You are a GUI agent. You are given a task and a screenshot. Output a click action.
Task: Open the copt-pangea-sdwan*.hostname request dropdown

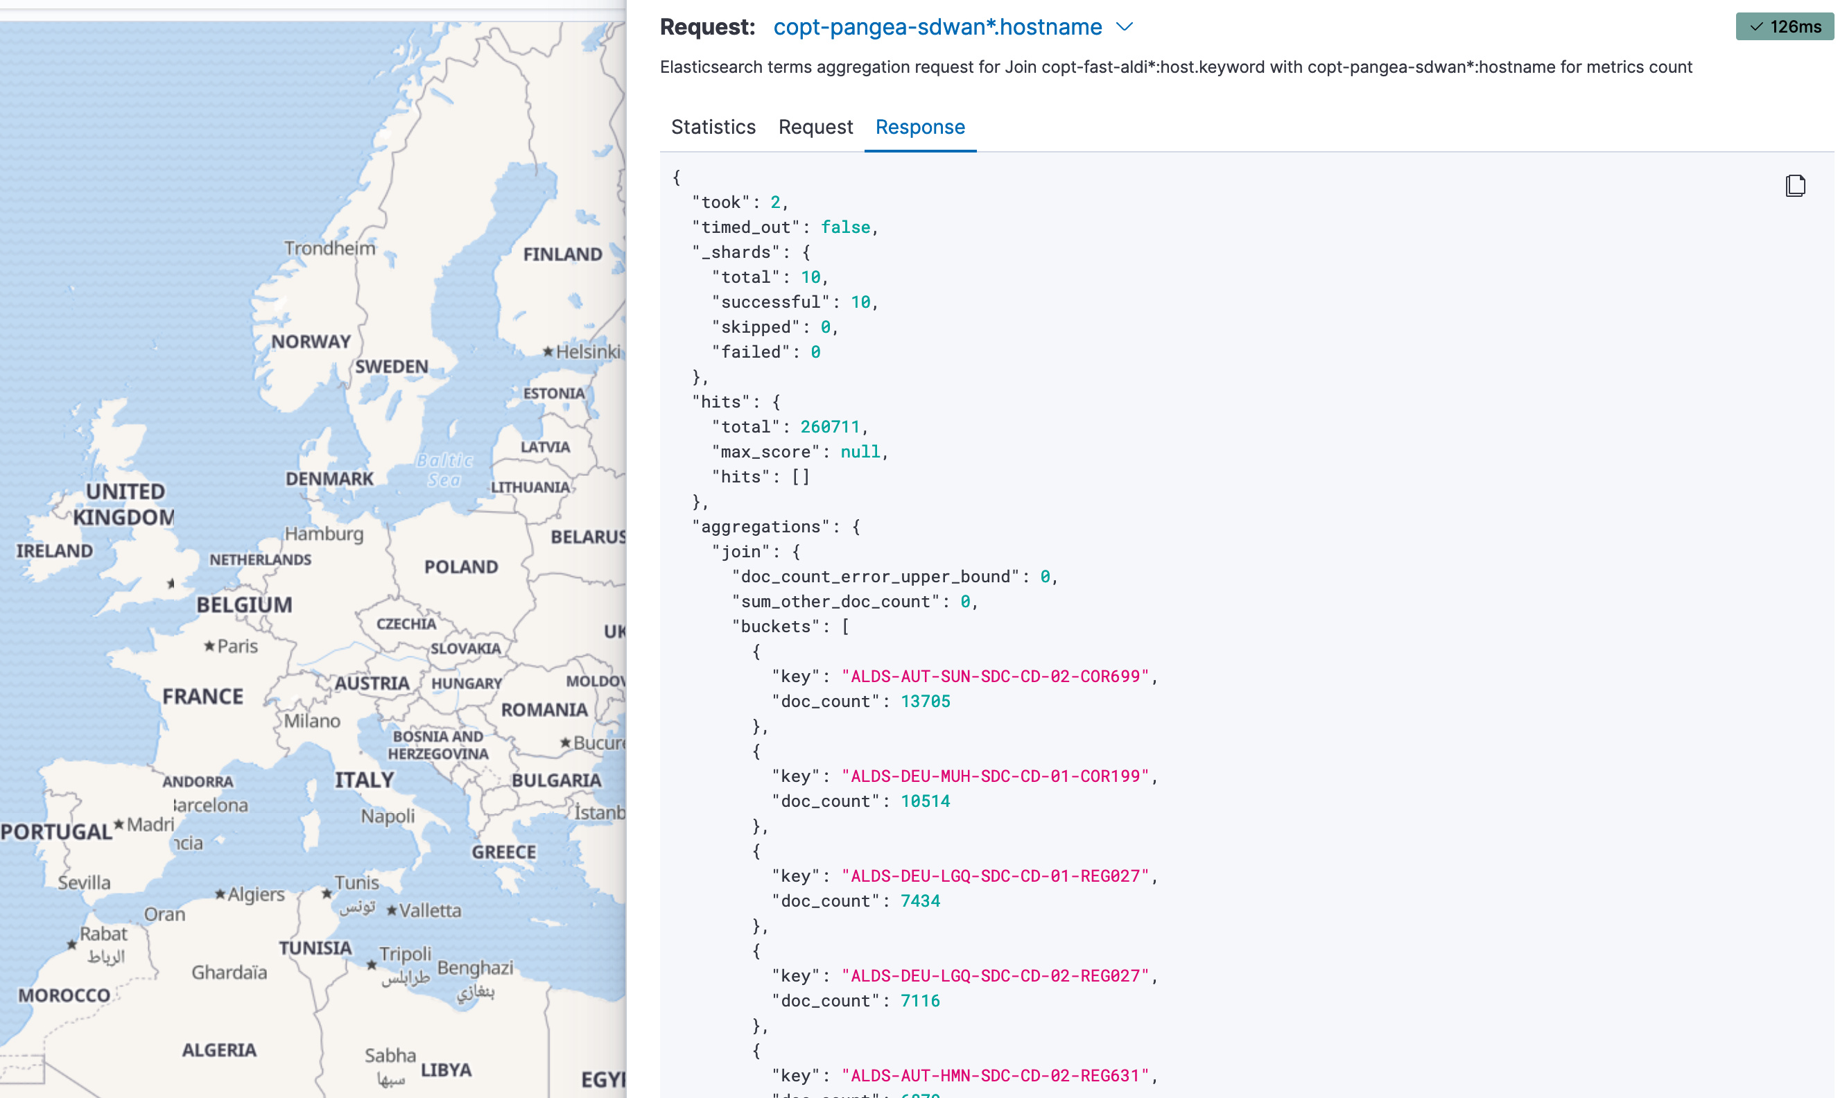coord(937,27)
